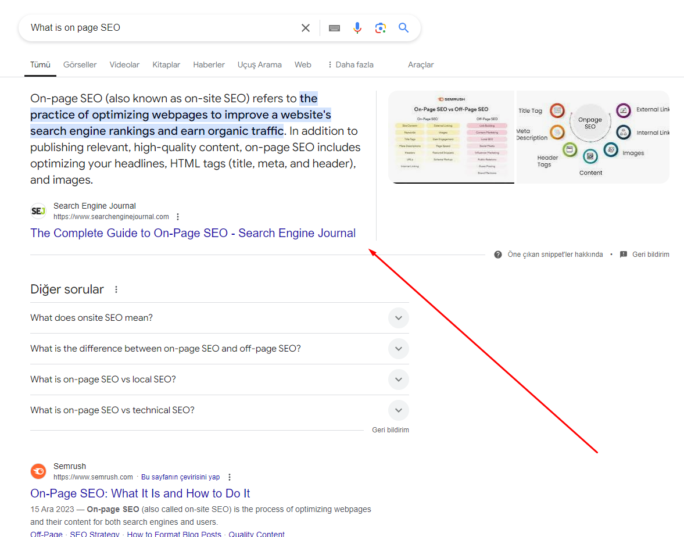Click the SEJ favicon of Search Engine Journal
This screenshot has width=684, height=537.
click(x=38, y=211)
